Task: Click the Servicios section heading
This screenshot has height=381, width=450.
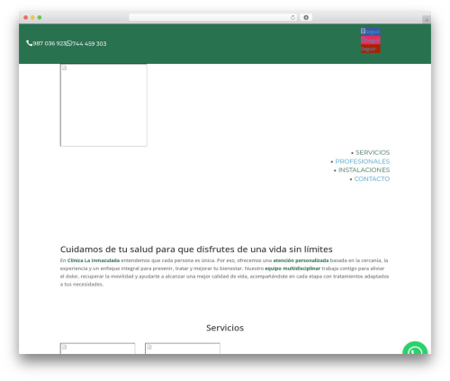Action: click(225, 328)
